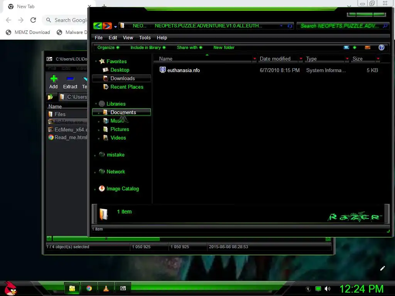Click the 7-Zip horizontal scrollbar
The image size is (395, 296).
click(106, 239)
